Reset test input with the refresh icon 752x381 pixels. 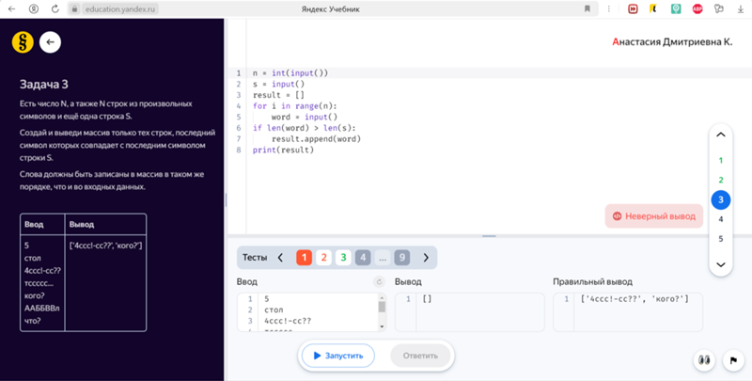tap(379, 281)
